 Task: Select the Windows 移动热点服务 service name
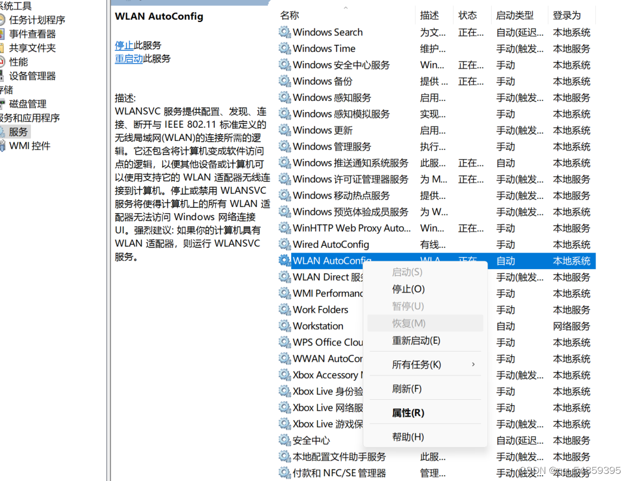341,195
